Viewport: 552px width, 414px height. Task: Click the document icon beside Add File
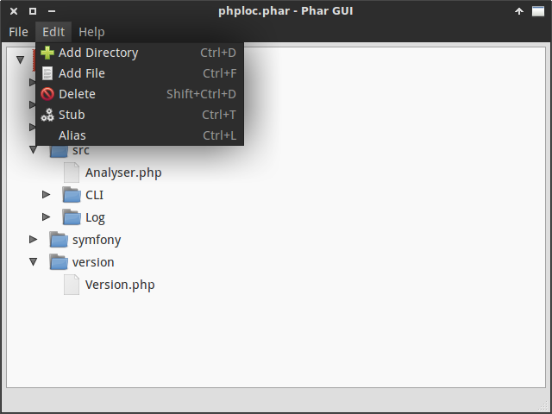coord(47,73)
